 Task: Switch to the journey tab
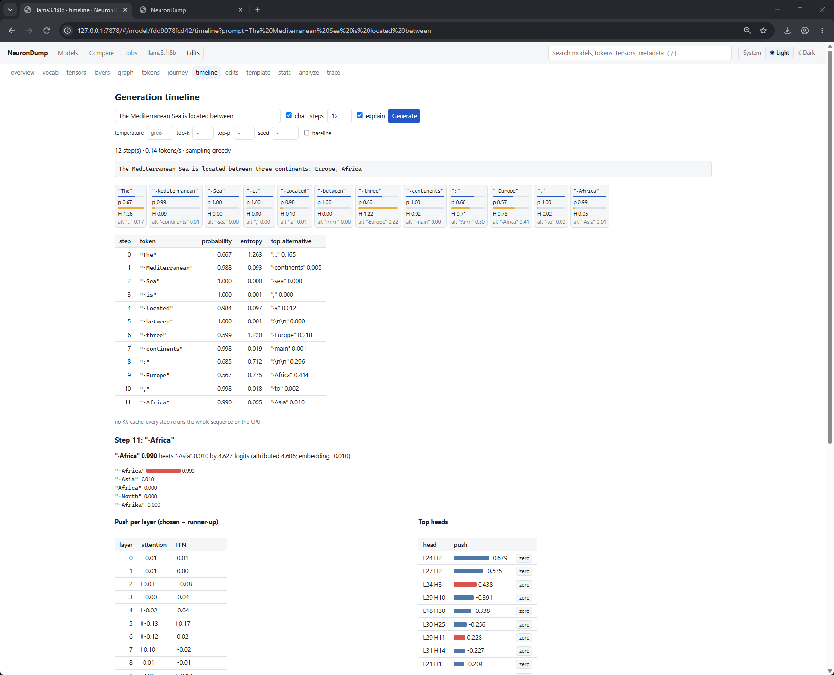(x=177, y=72)
